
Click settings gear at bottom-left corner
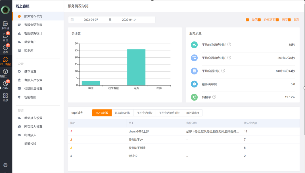tap(5, 165)
